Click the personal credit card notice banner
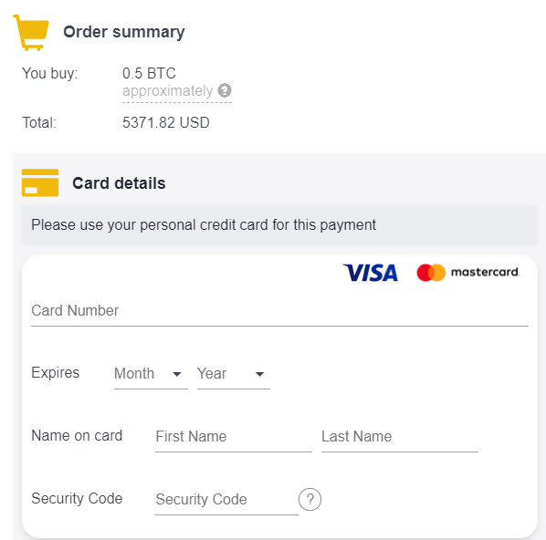546x540 pixels. tap(279, 225)
